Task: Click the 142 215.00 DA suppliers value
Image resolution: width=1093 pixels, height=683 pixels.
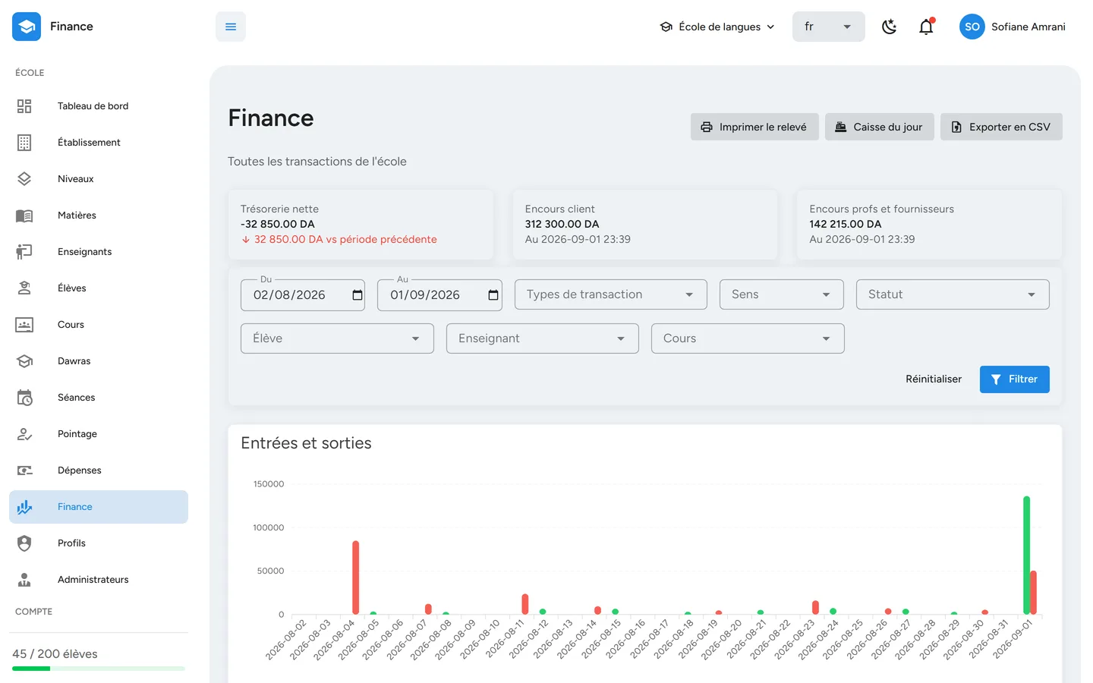Action: click(x=846, y=224)
